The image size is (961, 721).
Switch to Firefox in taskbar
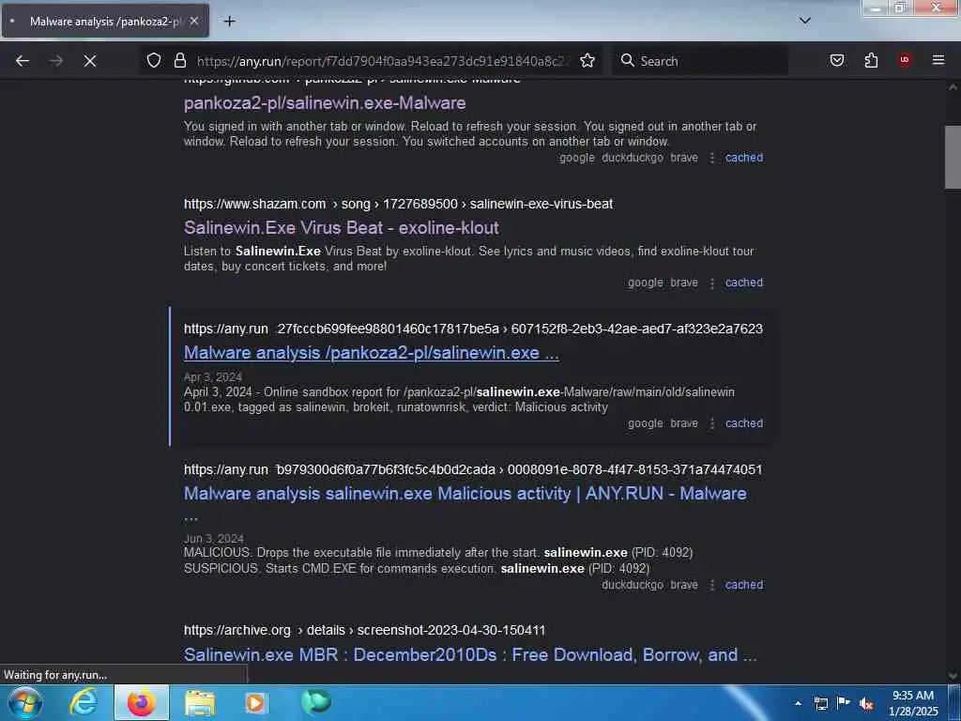(x=141, y=702)
